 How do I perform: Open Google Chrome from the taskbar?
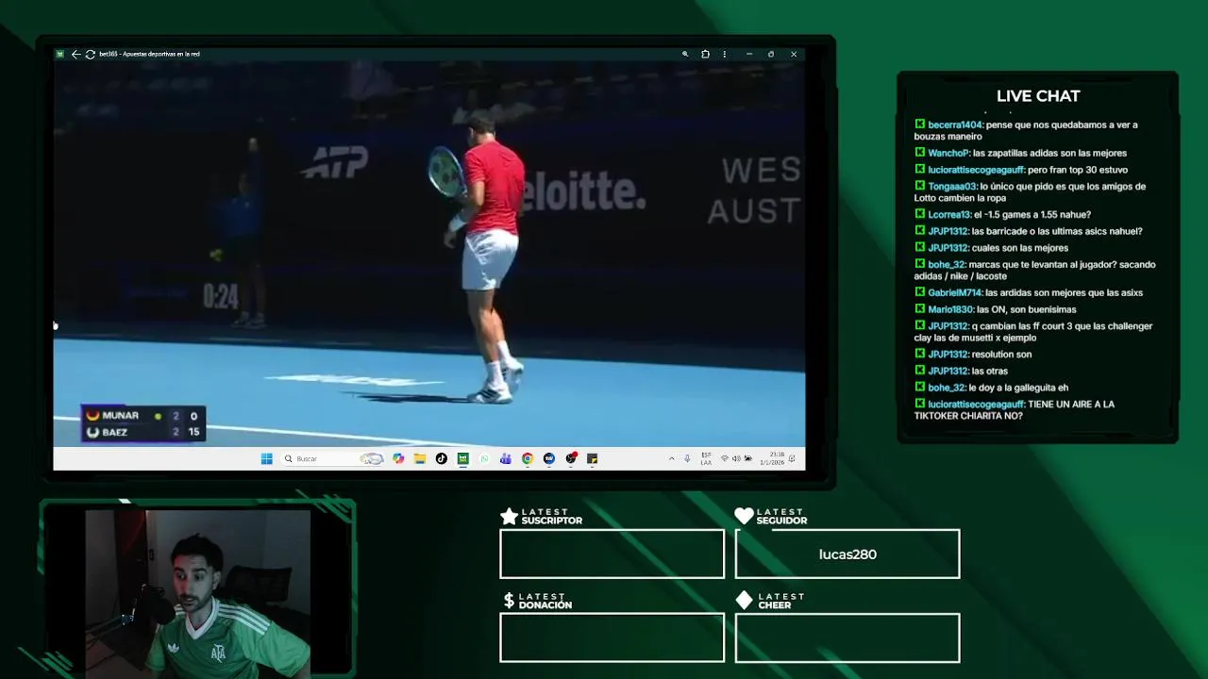(x=528, y=458)
